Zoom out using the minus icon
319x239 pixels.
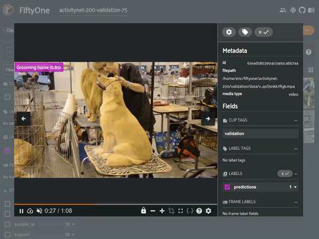pyautogui.click(x=153, y=211)
